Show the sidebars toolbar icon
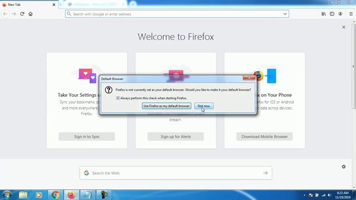The width and height of the screenshot is (356, 200). tap(332, 14)
